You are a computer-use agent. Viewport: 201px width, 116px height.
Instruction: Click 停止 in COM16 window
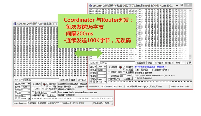[150, 63]
